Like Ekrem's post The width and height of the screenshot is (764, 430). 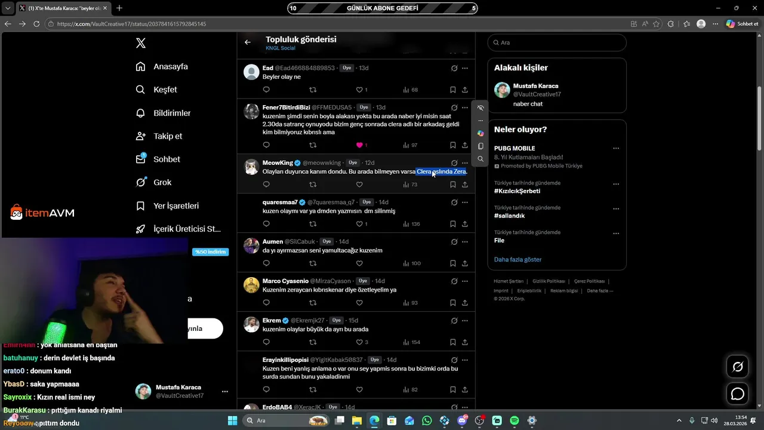pos(359,342)
